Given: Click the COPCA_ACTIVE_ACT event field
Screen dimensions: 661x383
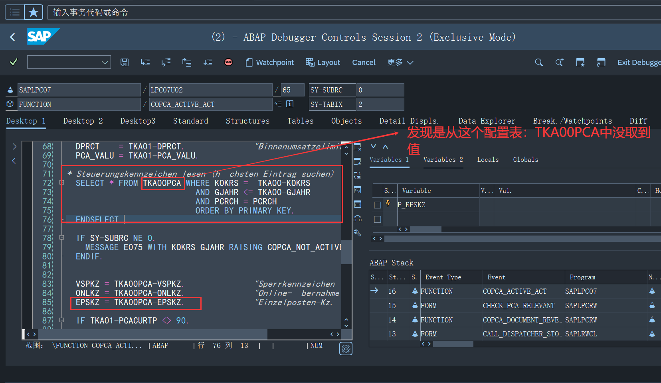Looking at the screenshot, I should pos(211,104).
